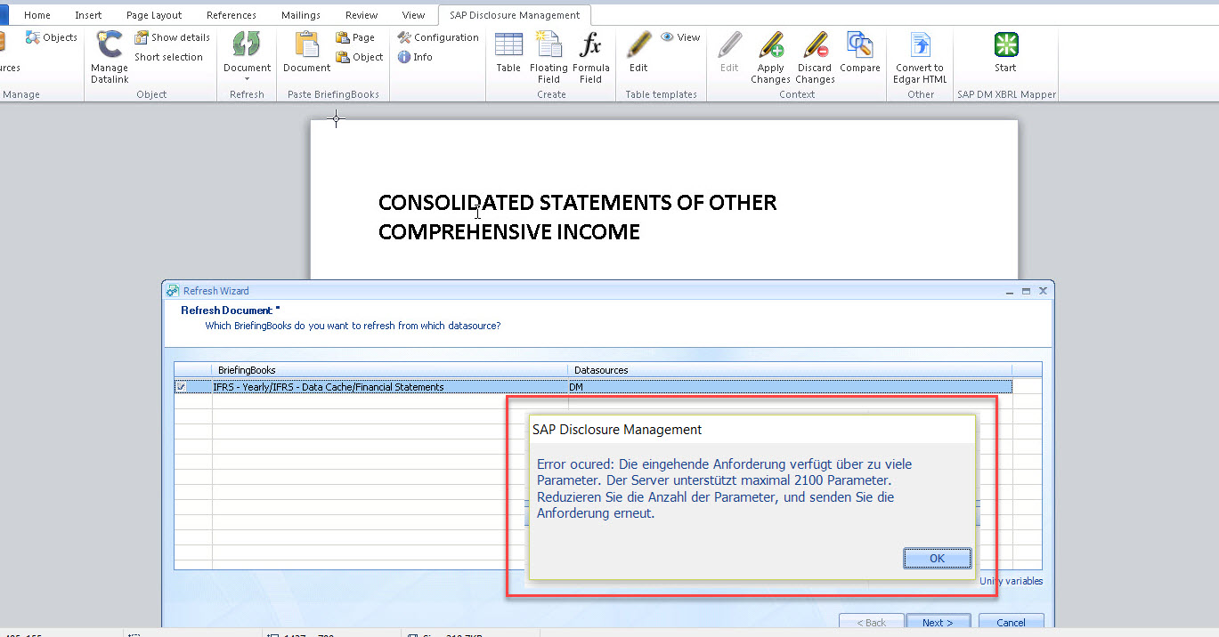
Task: Click the Refresh Wizard title bar icon
Action: point(173,291)
